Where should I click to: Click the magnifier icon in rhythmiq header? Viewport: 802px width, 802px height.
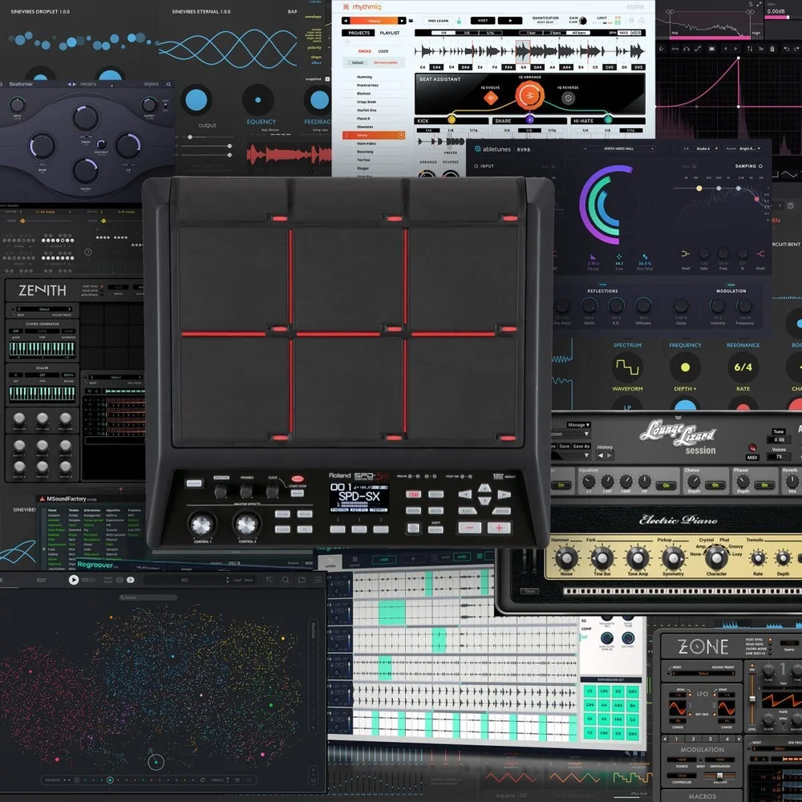click(x=642, y=21)
